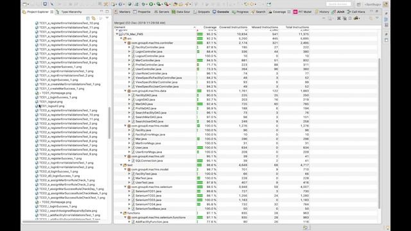Close the Coverage tab
Screen dimensions: 411x231
tap(289, 12)
